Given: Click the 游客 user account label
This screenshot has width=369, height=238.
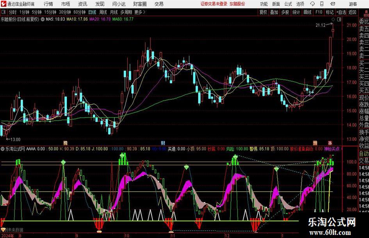Looking at the screenshot, I should [353, 4].
